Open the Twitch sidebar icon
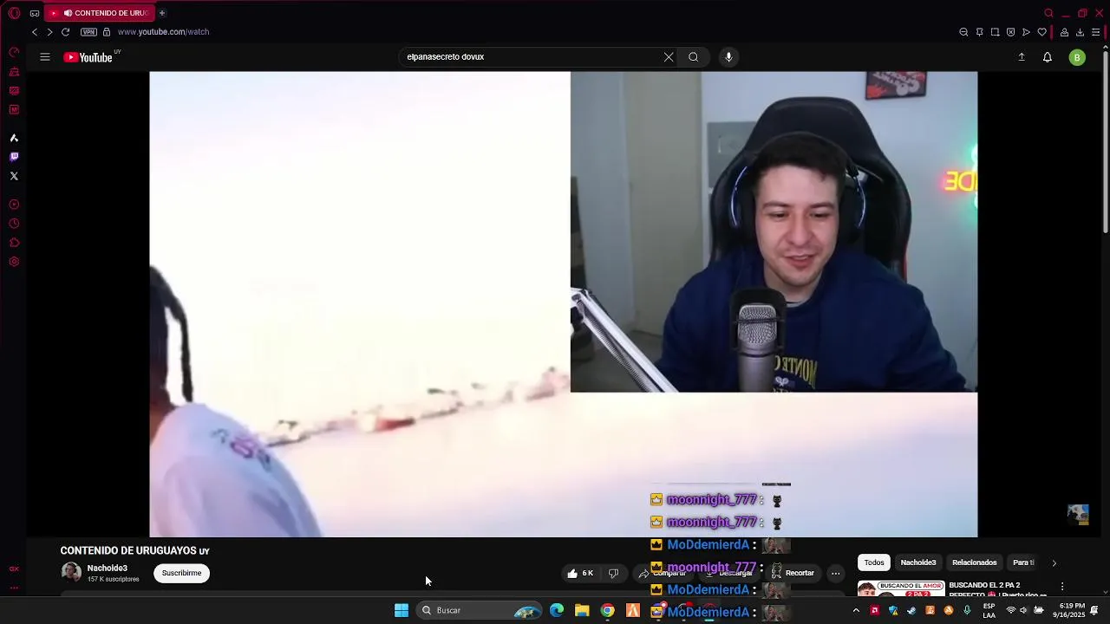The height and width of the screenshot is (624, 1110). pyautogui.click(x=14, y=157)
